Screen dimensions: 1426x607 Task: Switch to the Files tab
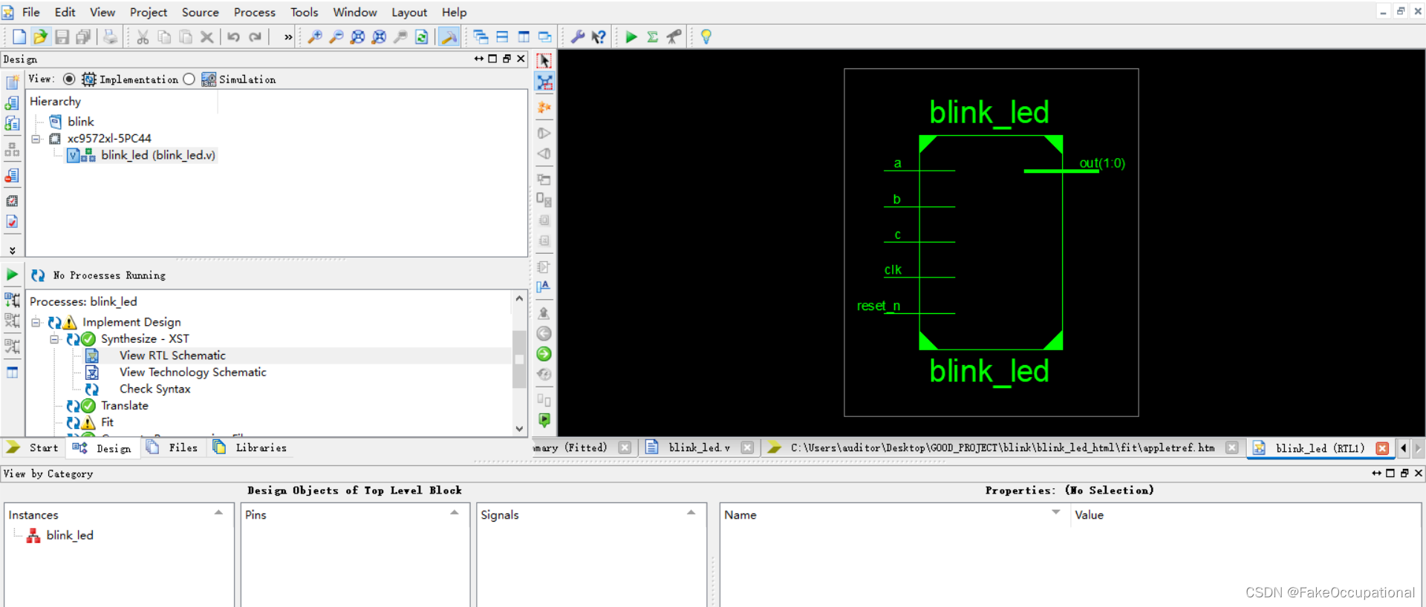click(x=173, y=448)
